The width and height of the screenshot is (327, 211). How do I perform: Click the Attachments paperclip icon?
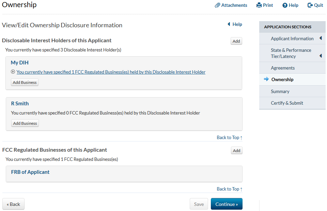pyautogui.click(x=217, y=5)
